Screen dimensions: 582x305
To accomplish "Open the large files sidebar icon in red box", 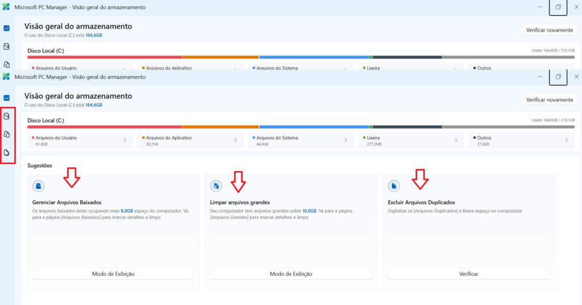I will point(7,134).
